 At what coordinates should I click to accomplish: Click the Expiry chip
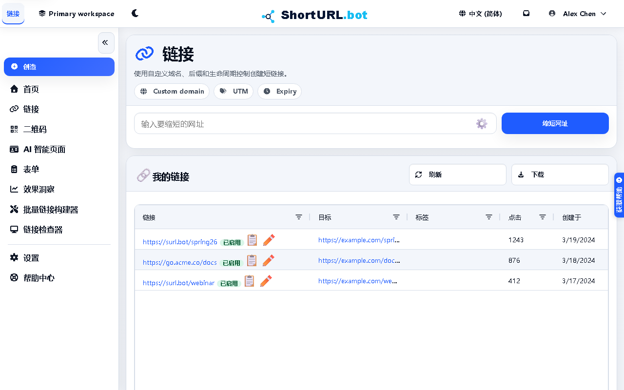pyautogui.click(x=279, y=91)
